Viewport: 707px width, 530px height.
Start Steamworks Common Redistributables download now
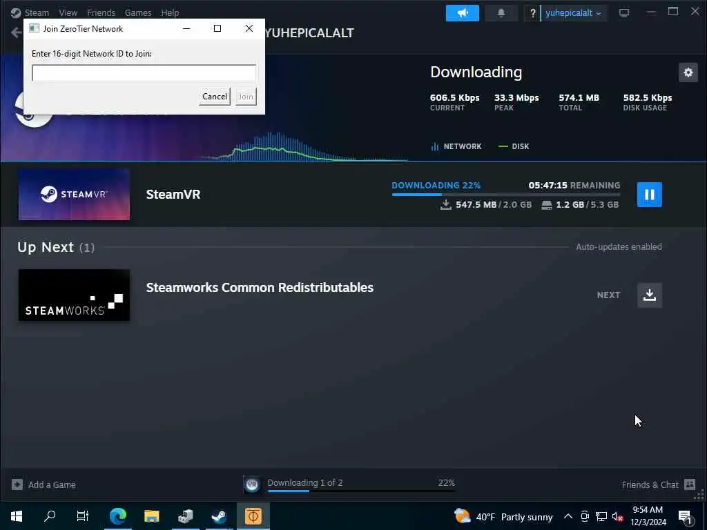[649, 295]
